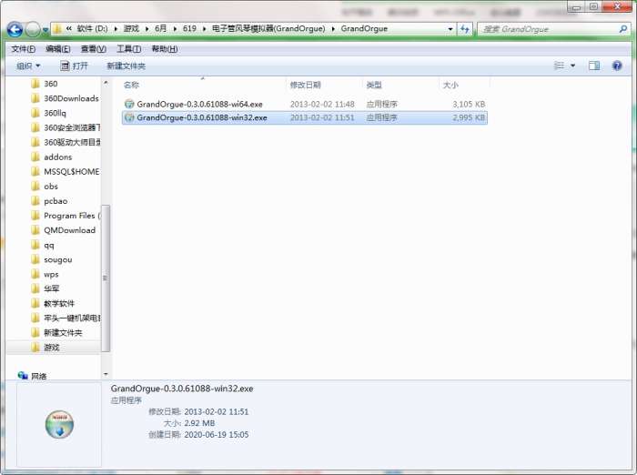Select the 华军 folder
Viewport: 637px width, 475px height.
[52, 288]
